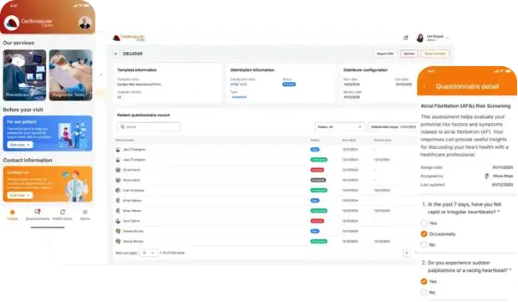Click the refresh icon in the dashboard header

(406, 38)
